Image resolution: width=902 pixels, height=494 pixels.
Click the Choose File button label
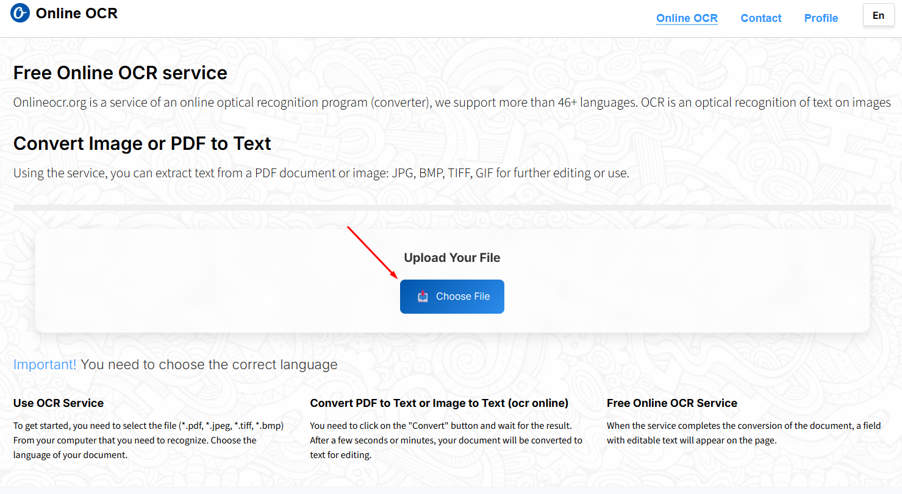click(462, 297)
